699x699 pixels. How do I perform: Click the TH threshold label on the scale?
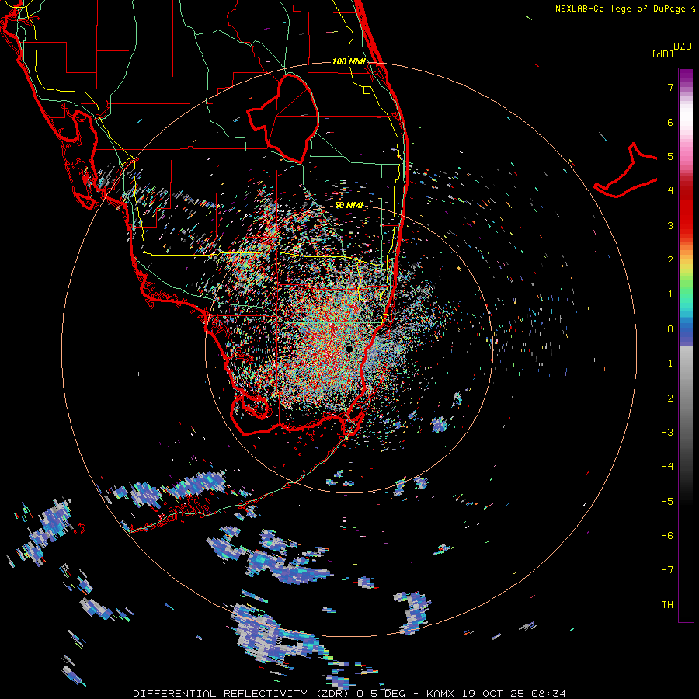coord(667,605)
